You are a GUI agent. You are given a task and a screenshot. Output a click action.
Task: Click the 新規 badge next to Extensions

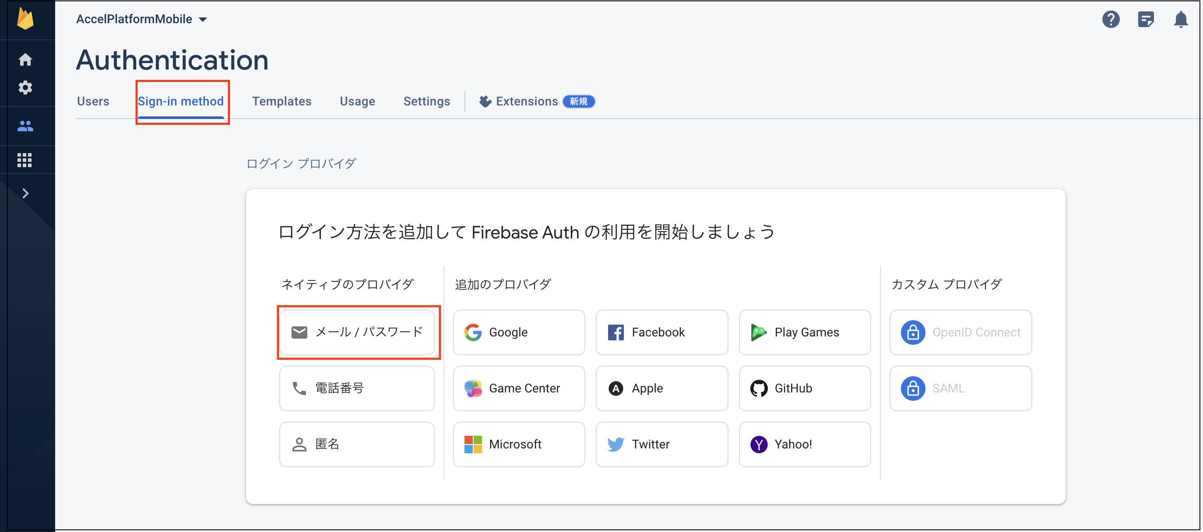point(579,101)
